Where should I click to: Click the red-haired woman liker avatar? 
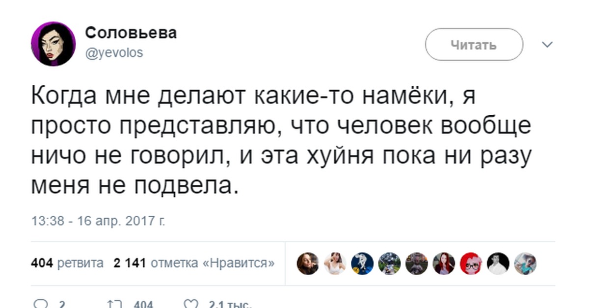(444, 264)
